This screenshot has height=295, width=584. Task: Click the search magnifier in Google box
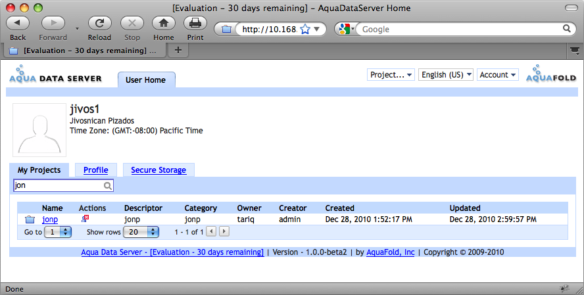pyautogui.click(x=566, y=28)
